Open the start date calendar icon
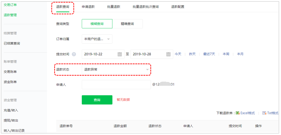 point(120,54)
